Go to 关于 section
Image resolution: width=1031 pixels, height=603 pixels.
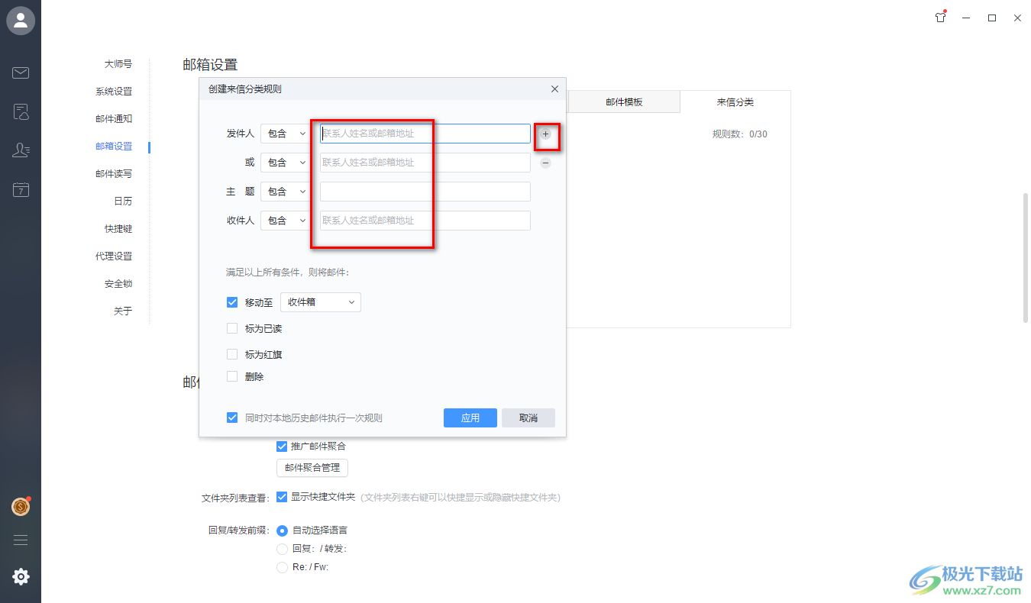[x=123, y=311]
